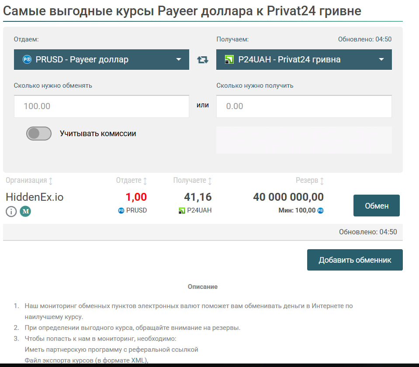Click the Описание section heading
Image resolution: width=419 pixels, height=367 pixels.
pyautogui.click(x=203, y=287)
